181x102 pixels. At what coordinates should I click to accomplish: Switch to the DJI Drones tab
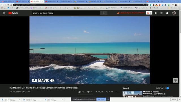(x=66, y=2)
